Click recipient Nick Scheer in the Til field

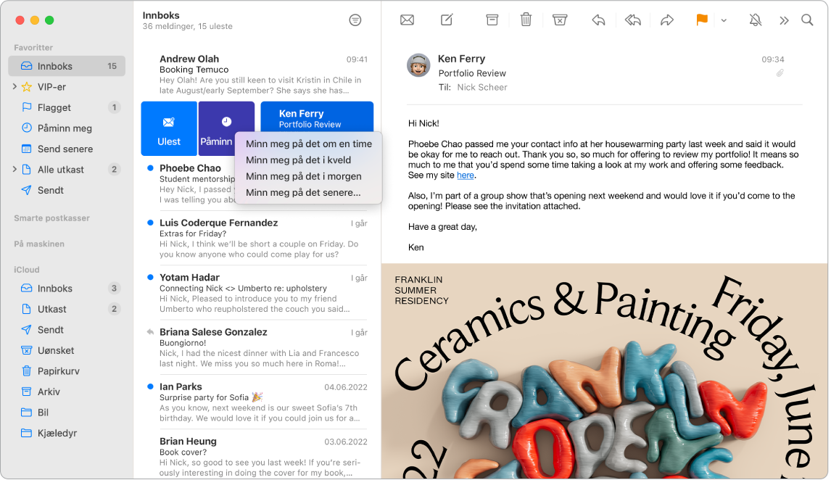click(481, 88)
